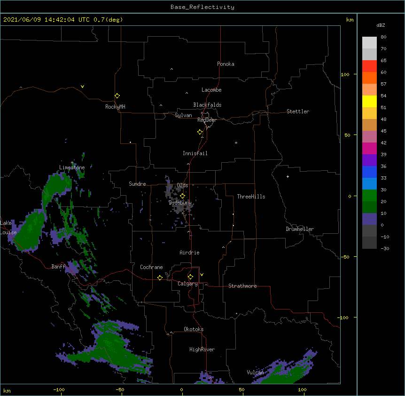Image resolution: width=405 pixels, height=396 pixels.
Task: Click the Sundre label
Action: coord(137,184)
